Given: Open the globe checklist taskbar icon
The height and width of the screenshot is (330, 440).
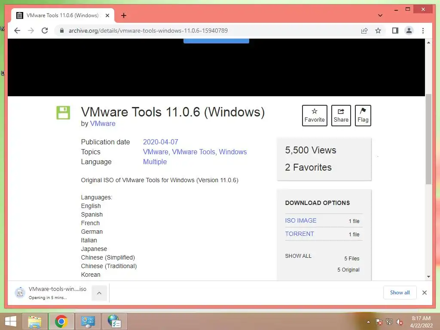Looking at the screenshot, I should tap(114, 321).
